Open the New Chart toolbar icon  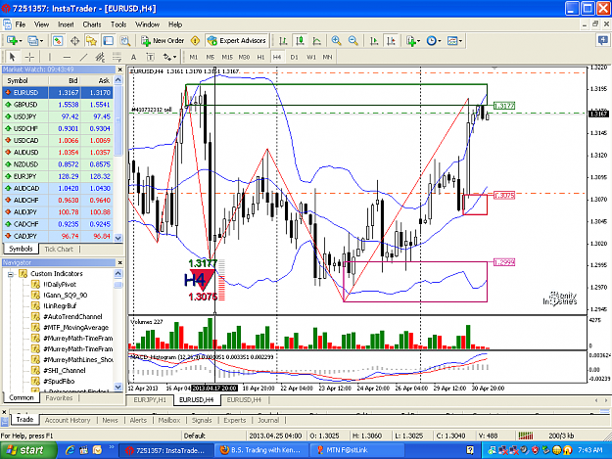14,40
